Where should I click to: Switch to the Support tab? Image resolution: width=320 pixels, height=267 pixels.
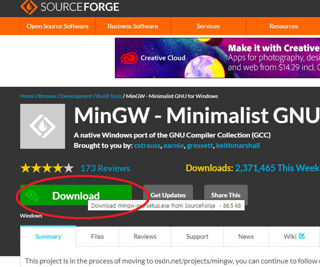(x=197, y=236)
